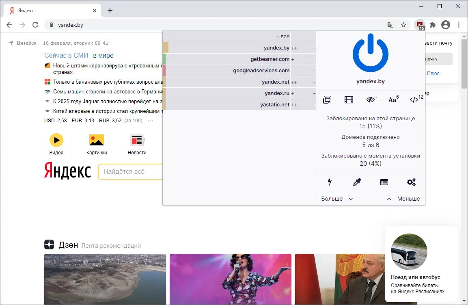Click the site lock icon
The width and height of the screenshot is (468, 305).
51,25
